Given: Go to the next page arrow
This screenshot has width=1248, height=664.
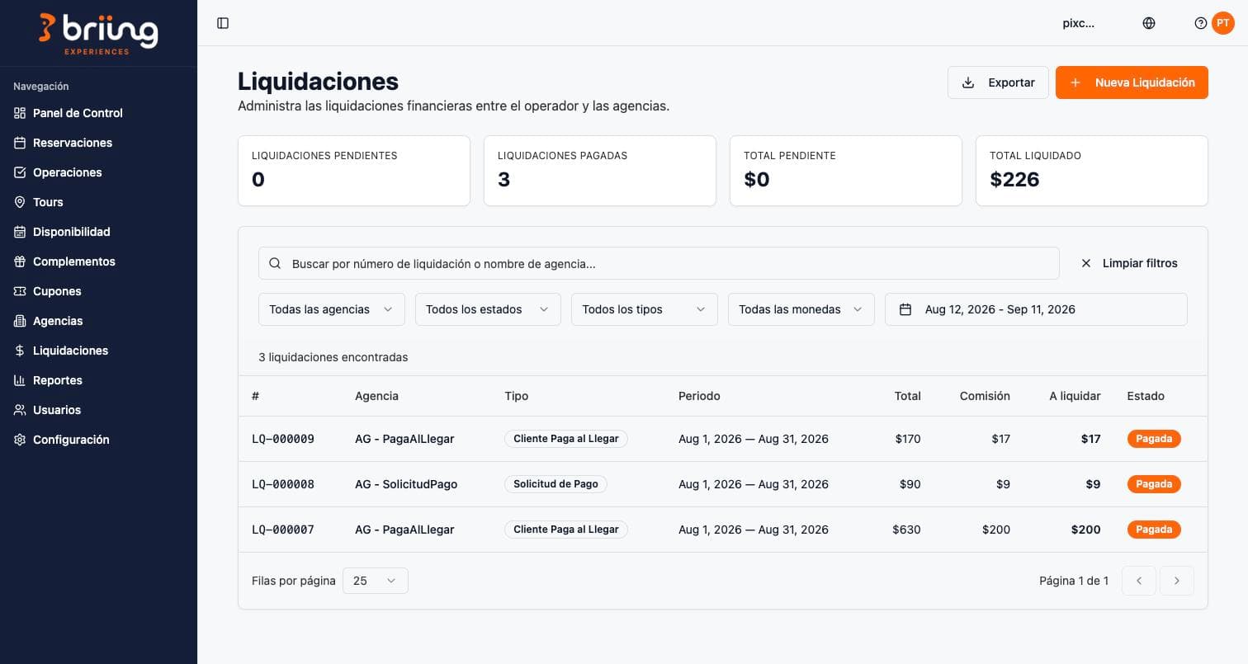Looking at the screenshot, I should tap(1177, 581).
